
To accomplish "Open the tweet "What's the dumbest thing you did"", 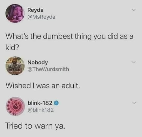I will [x=69, y=42].
